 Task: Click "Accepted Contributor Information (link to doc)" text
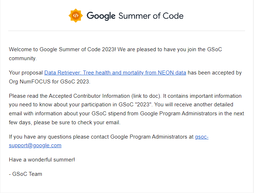(105, 96)
